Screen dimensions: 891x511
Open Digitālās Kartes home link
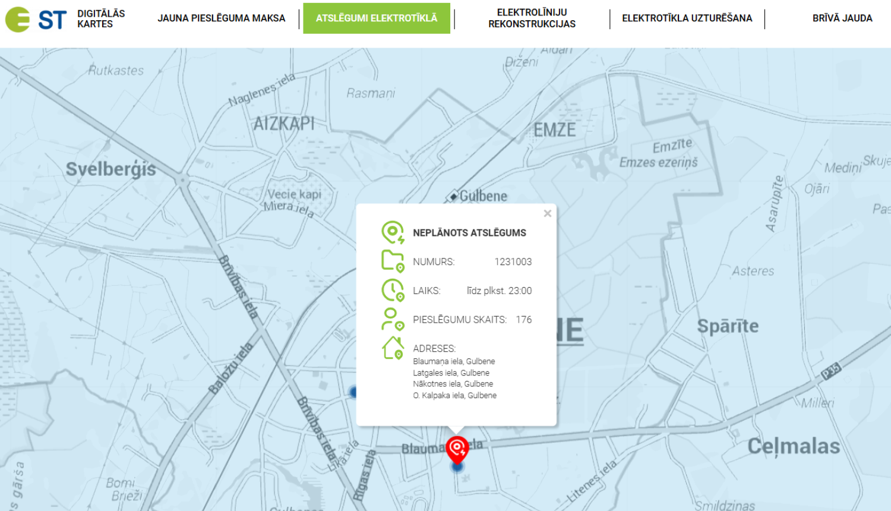[101, 18]
